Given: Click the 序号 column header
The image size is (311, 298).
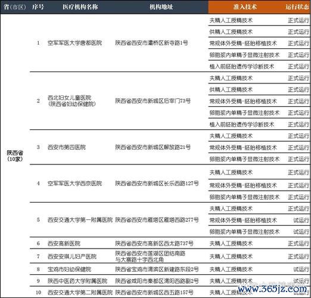Looking at the screenshot, I should (38, 7).
